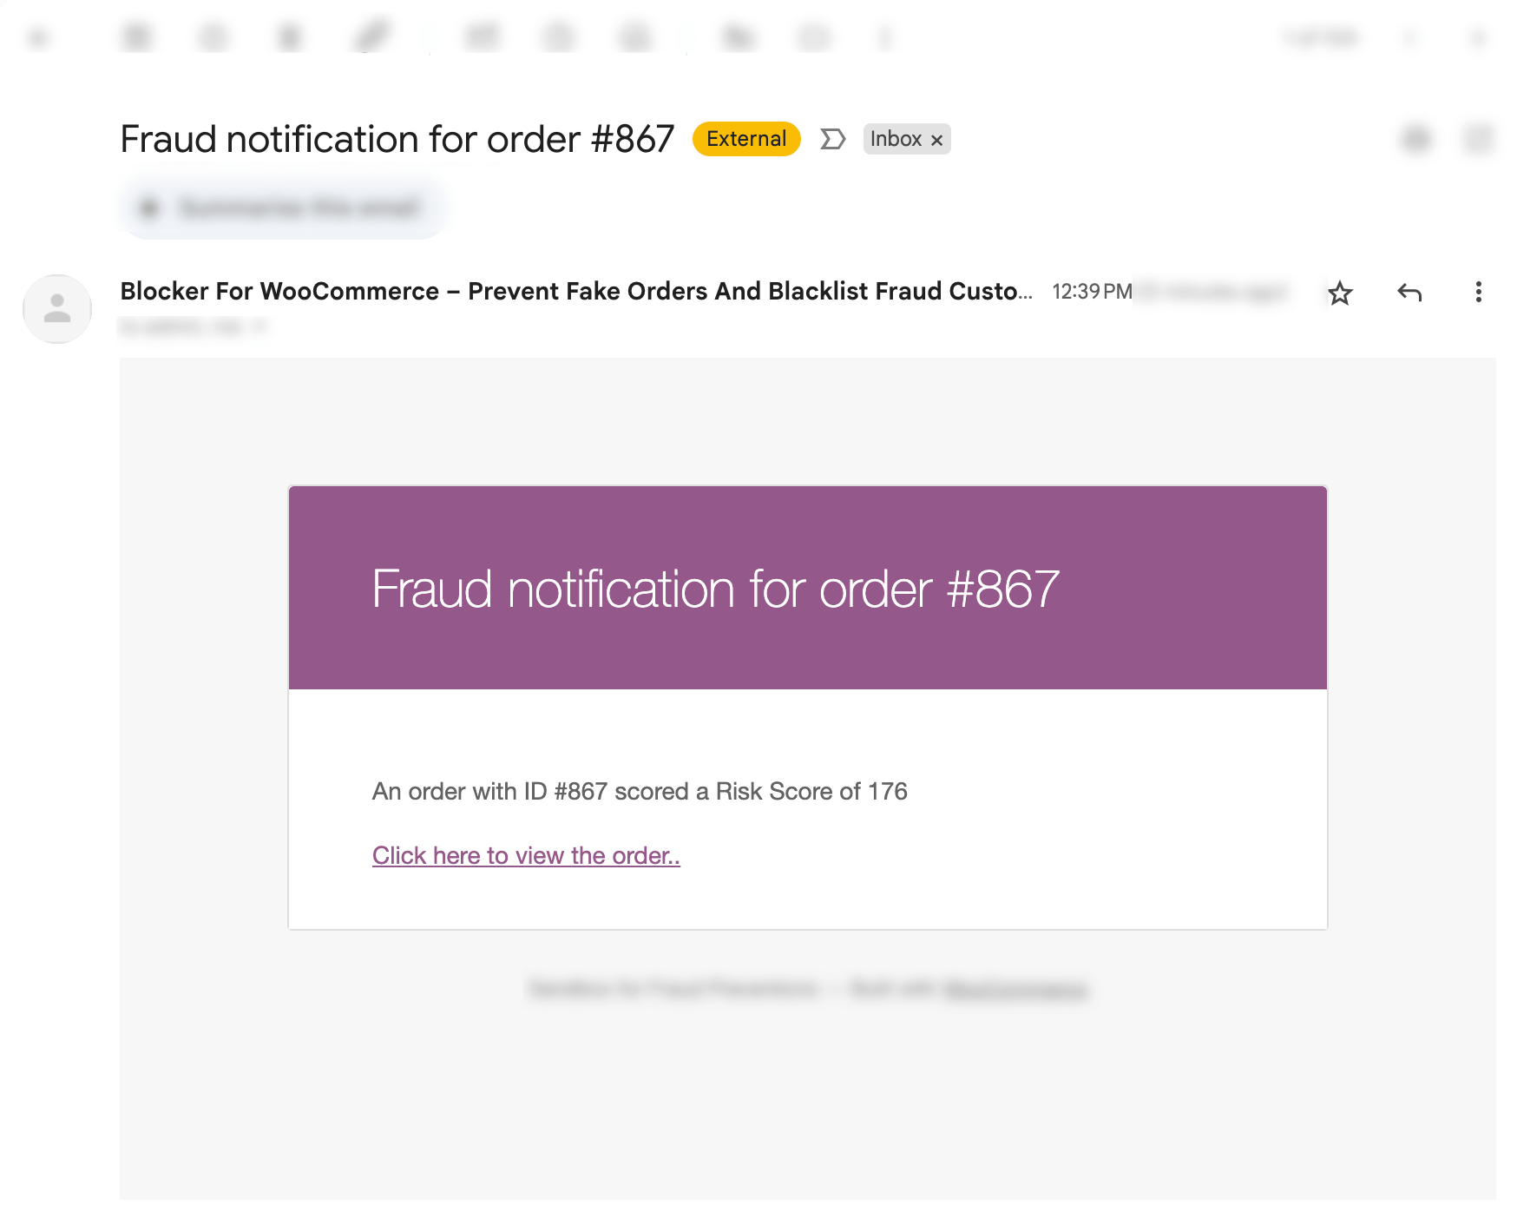Archive this email from the toolbar

[137, 37]
